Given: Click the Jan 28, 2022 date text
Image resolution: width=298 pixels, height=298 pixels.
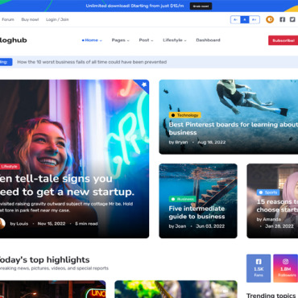Looking at the screenshot, I should coord(279,226).
